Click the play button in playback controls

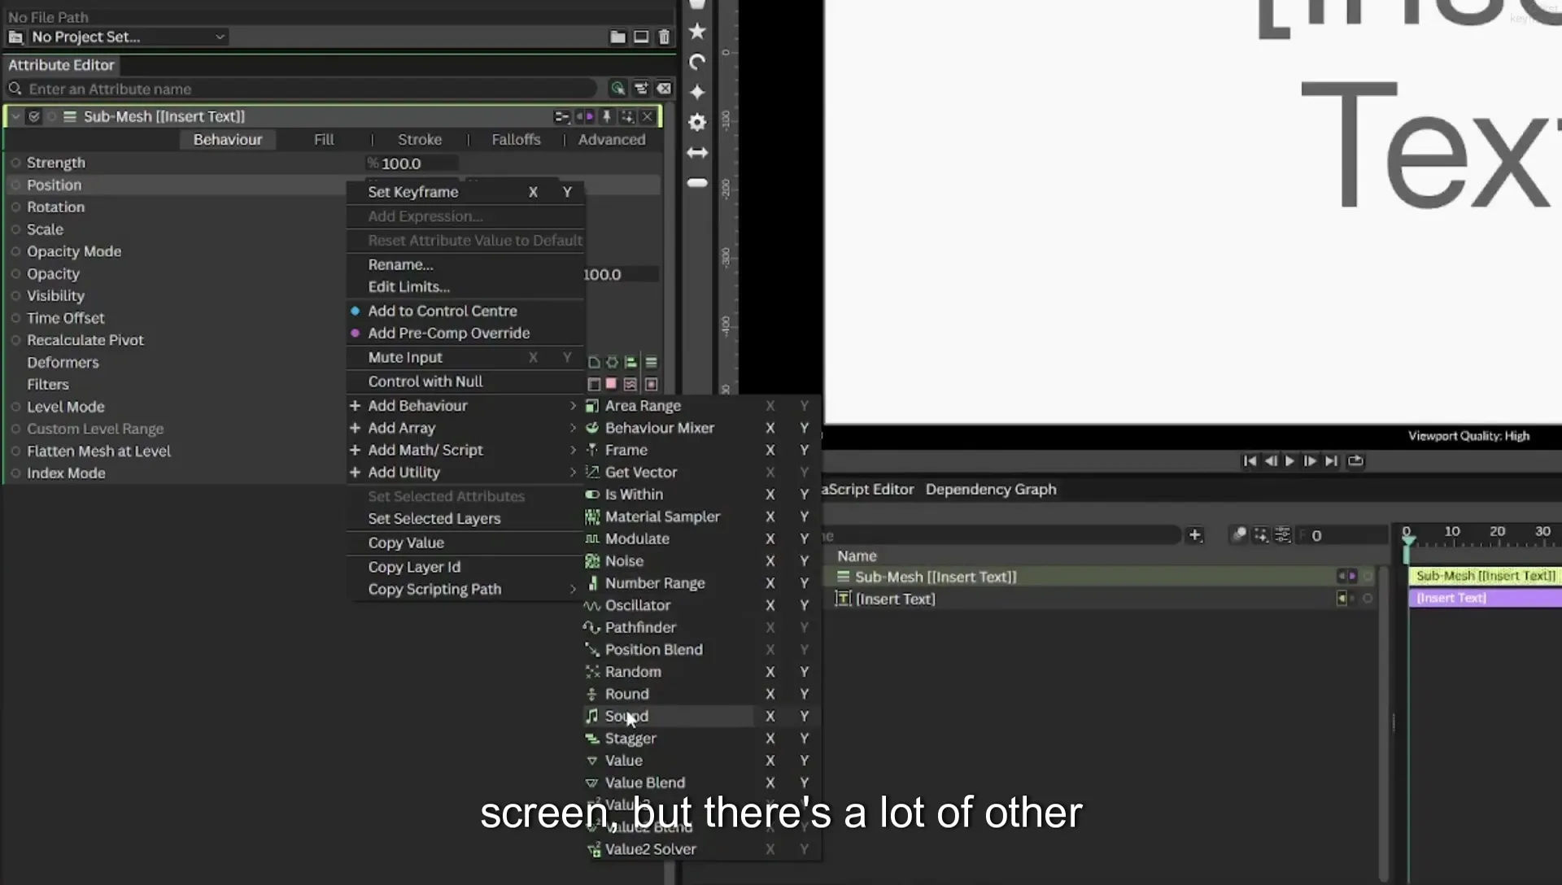[1289, 461]
